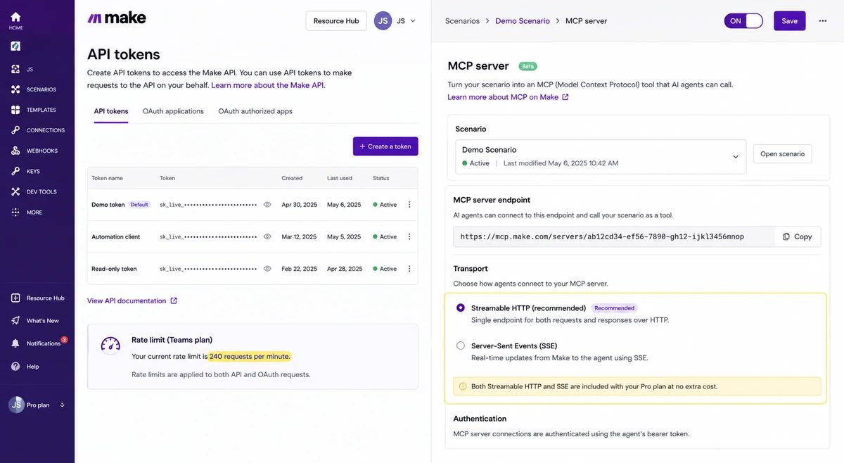Viewport: 844px width, 463px height.
Task: Open Webhooks in the sidebar
Action: tap(34, 151)
